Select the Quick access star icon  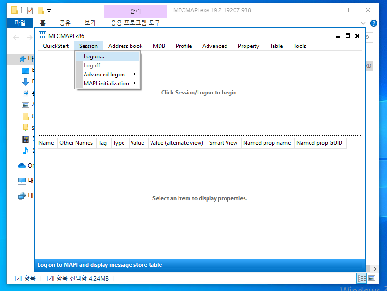(22, 59)
